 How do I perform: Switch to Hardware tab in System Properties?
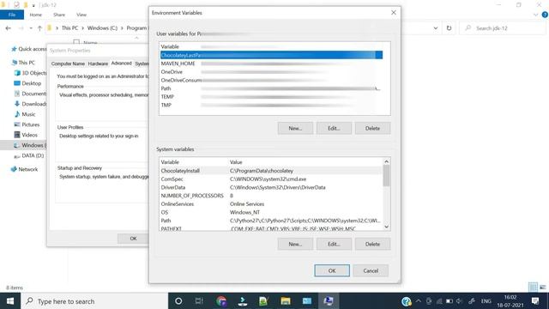98,64
